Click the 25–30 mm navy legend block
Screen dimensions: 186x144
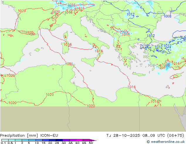tap(59, 140)
